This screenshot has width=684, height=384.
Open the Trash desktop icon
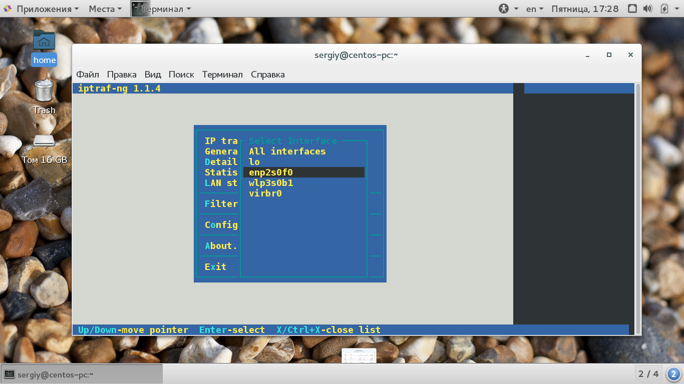coord(44,96)
